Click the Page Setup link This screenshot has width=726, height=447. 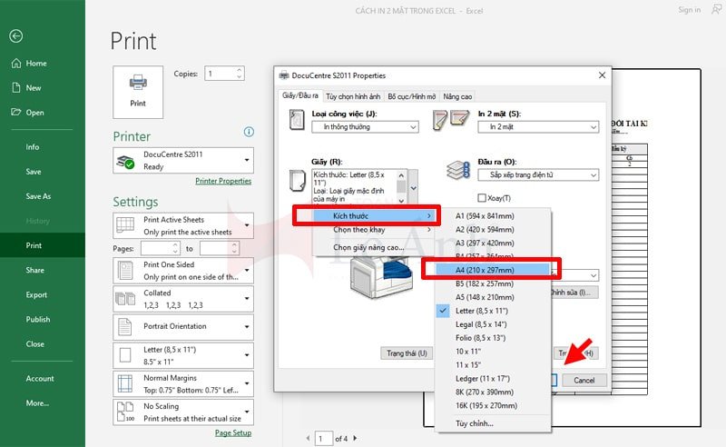[x=232, y=432]
